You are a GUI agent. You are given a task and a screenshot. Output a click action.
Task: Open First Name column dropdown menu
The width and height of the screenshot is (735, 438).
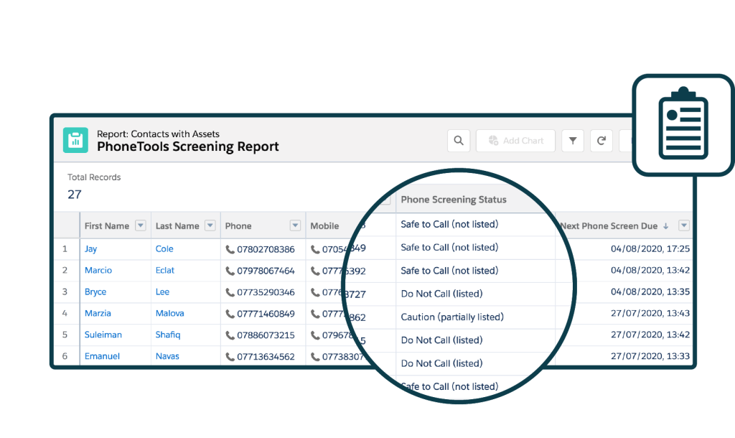[141, 225]
